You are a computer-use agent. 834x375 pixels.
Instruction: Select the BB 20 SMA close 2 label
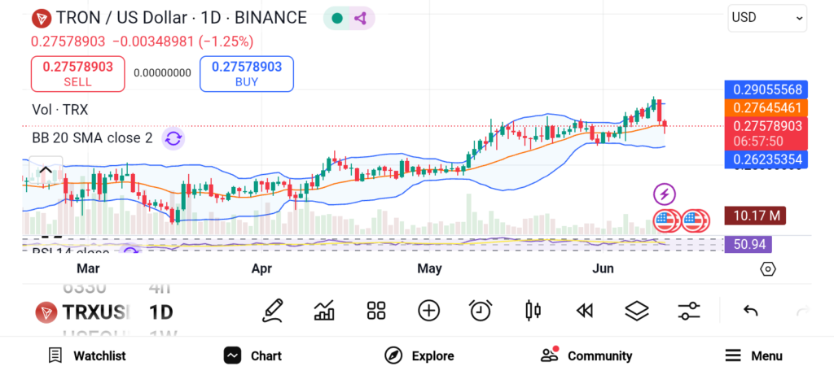point(92,138)
